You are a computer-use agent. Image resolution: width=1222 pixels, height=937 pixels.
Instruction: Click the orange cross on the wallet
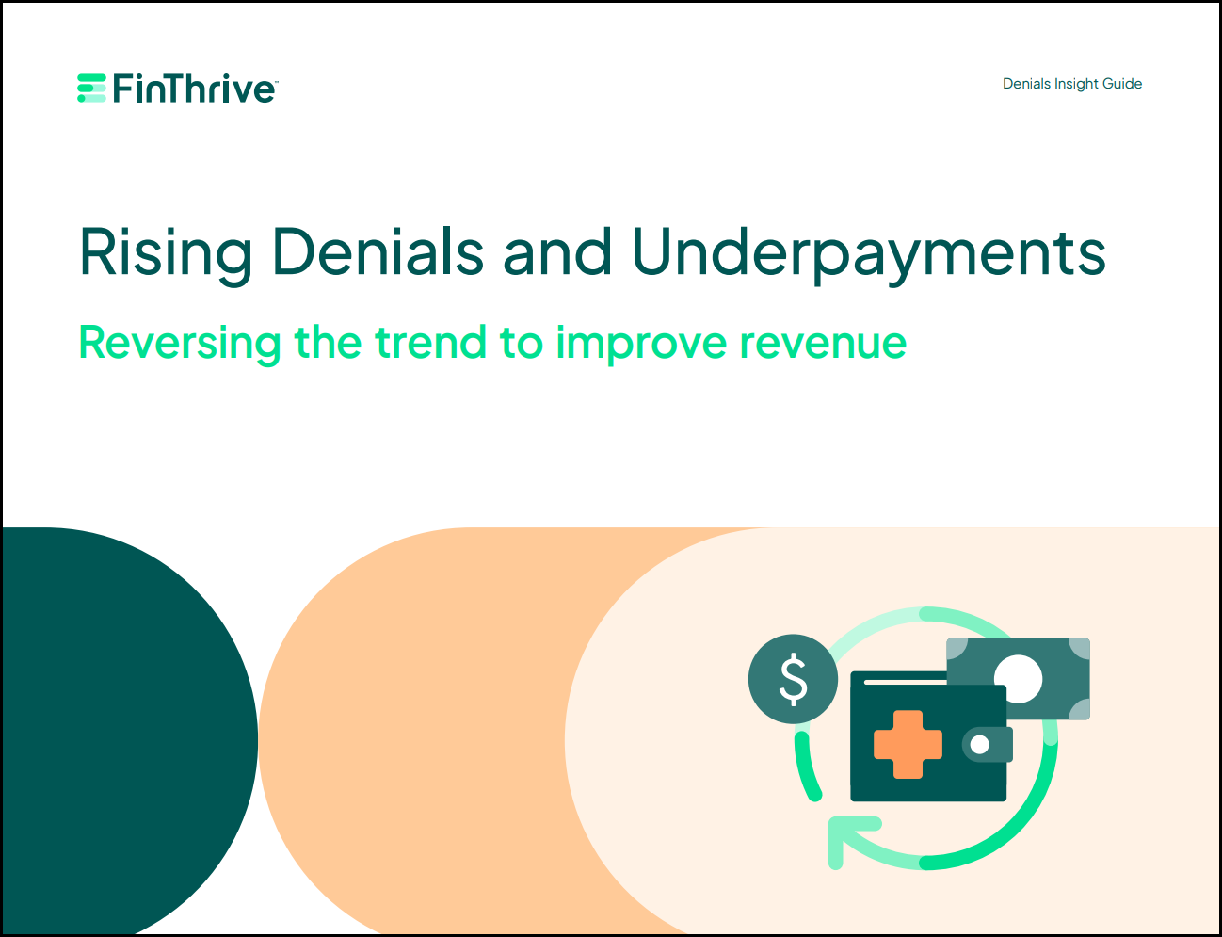coord(908,744)
